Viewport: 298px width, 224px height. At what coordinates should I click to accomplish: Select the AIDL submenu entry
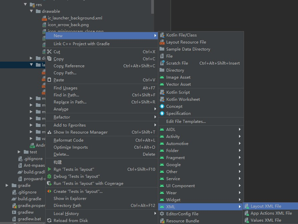pos(201,130)
